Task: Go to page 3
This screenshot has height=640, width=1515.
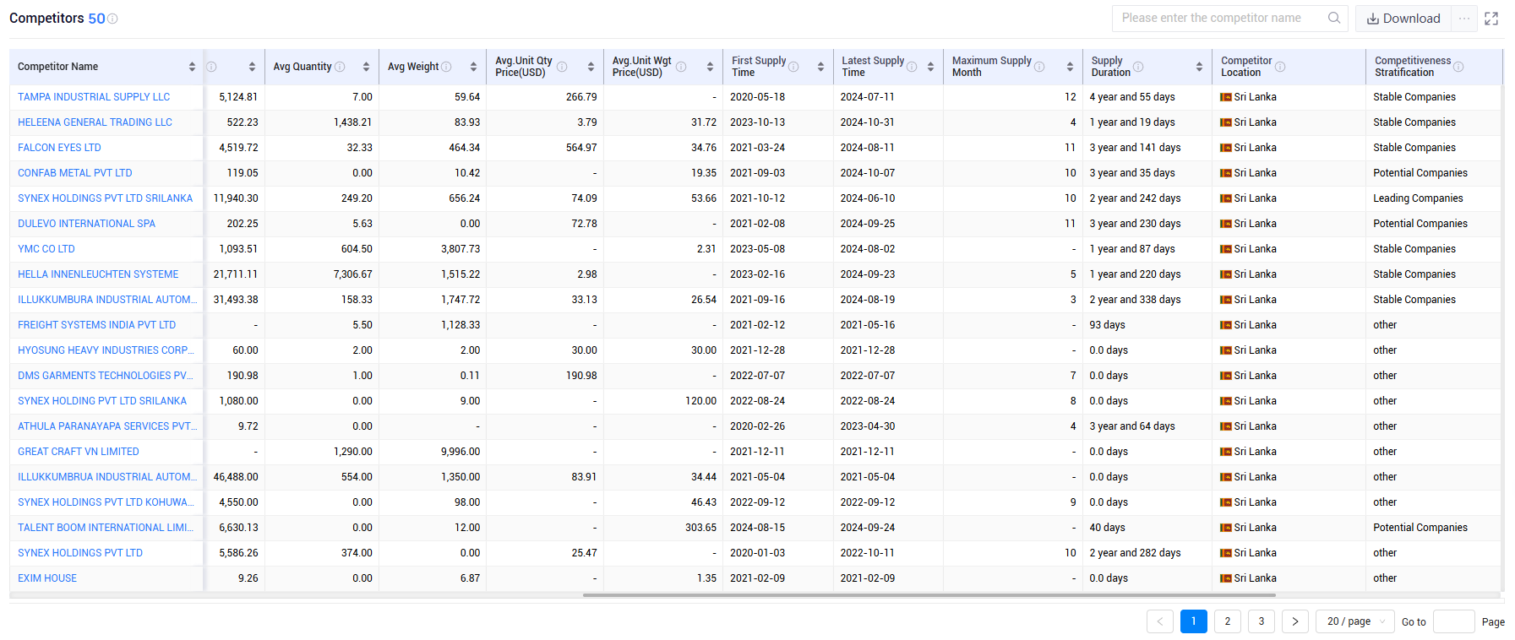Action: [1262, 621]
